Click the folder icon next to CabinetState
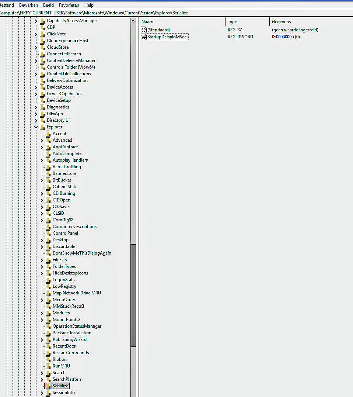The width and height of the screenshot is (353, 397). pyautogui.click(x=48, y=187)
